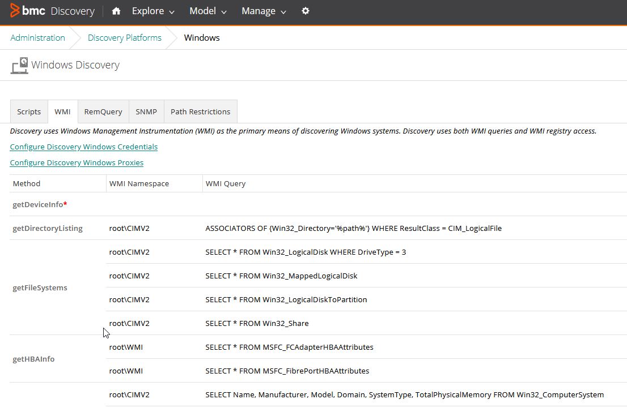
Task: Click the WMI Namespace column header
Action: click(138, 183)
